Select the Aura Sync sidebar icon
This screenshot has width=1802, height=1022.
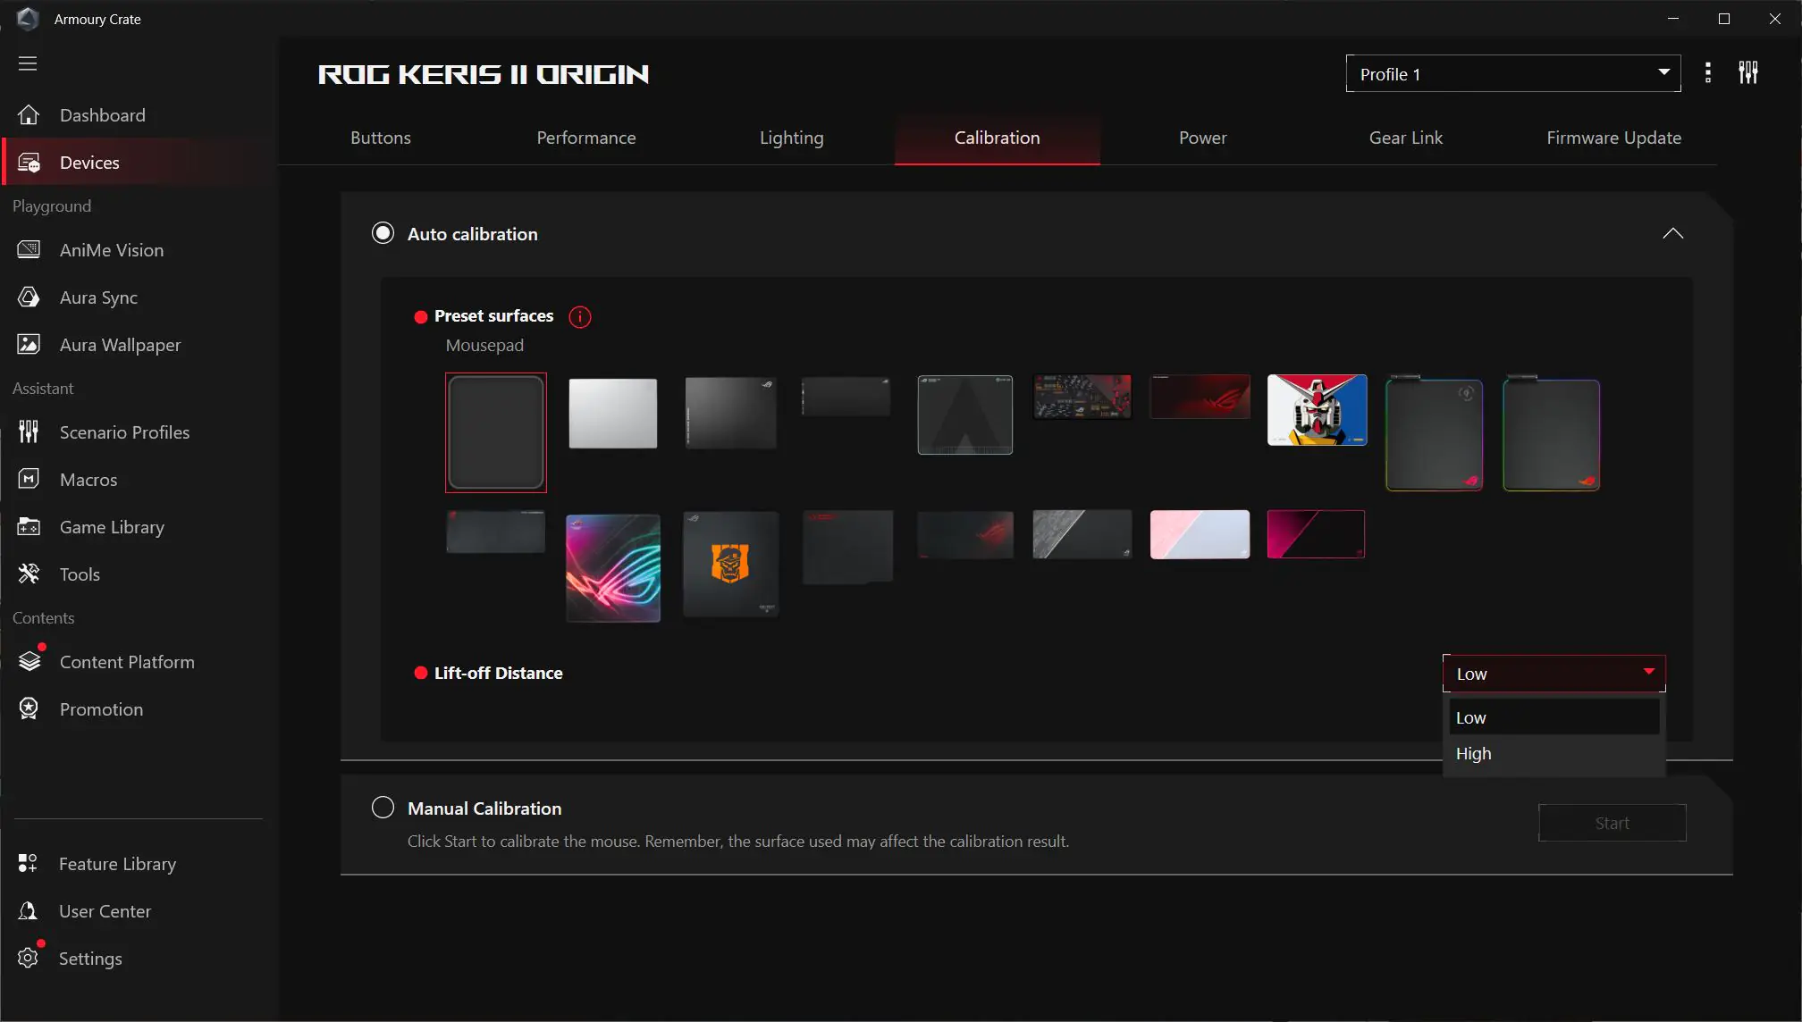29,297
